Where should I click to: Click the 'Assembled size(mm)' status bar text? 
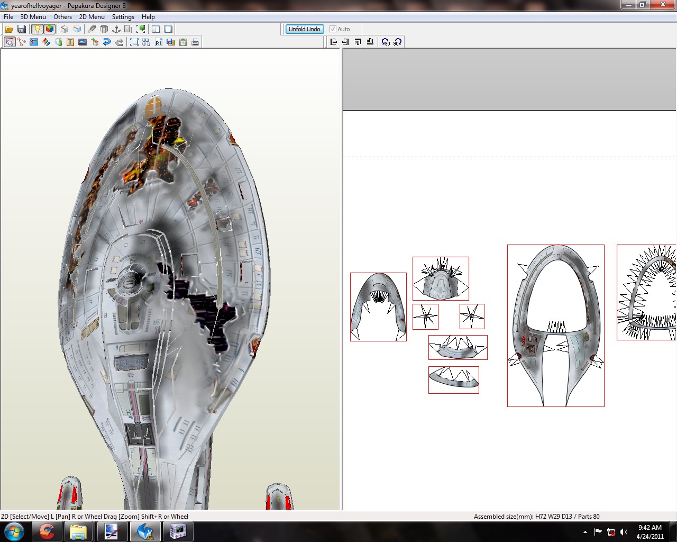click(536, 517)
